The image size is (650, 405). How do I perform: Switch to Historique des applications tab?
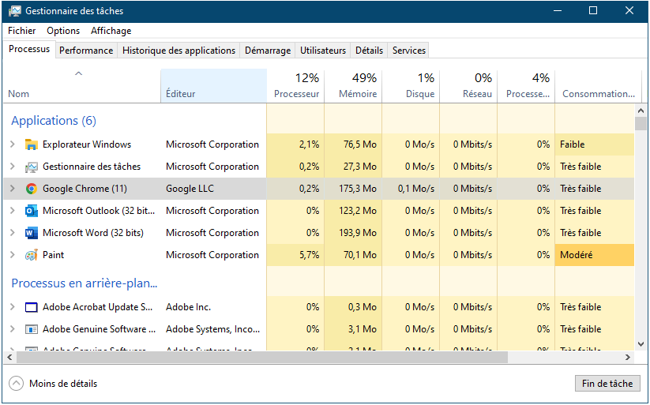pos(178,51)
